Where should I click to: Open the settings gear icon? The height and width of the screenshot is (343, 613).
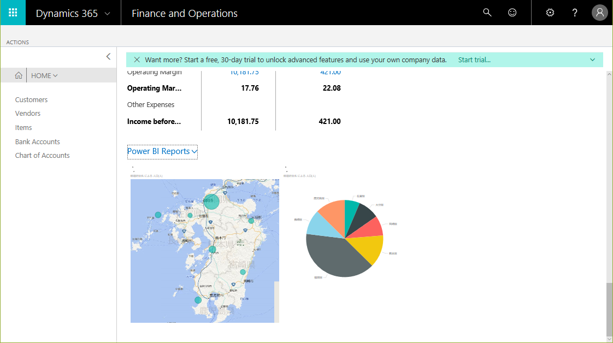click(550, 13)
